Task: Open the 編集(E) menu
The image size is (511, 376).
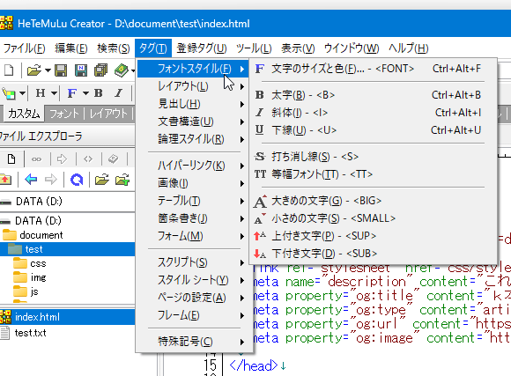Action: tap(71, 48)
